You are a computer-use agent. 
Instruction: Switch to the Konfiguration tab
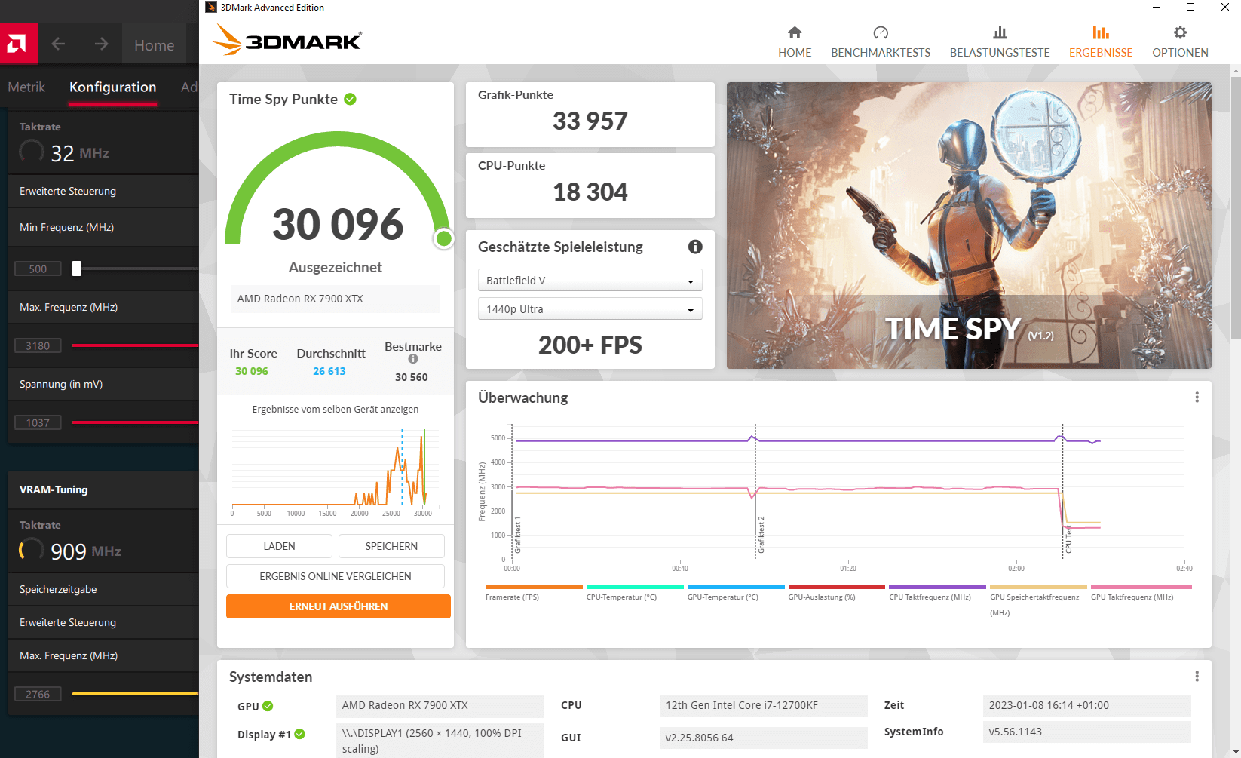click(113, 87)
